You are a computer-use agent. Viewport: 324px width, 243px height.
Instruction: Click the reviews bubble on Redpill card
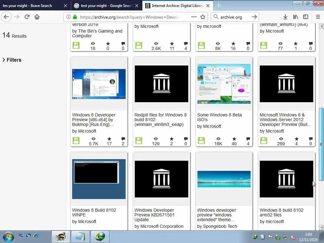[x=186, y=139]
